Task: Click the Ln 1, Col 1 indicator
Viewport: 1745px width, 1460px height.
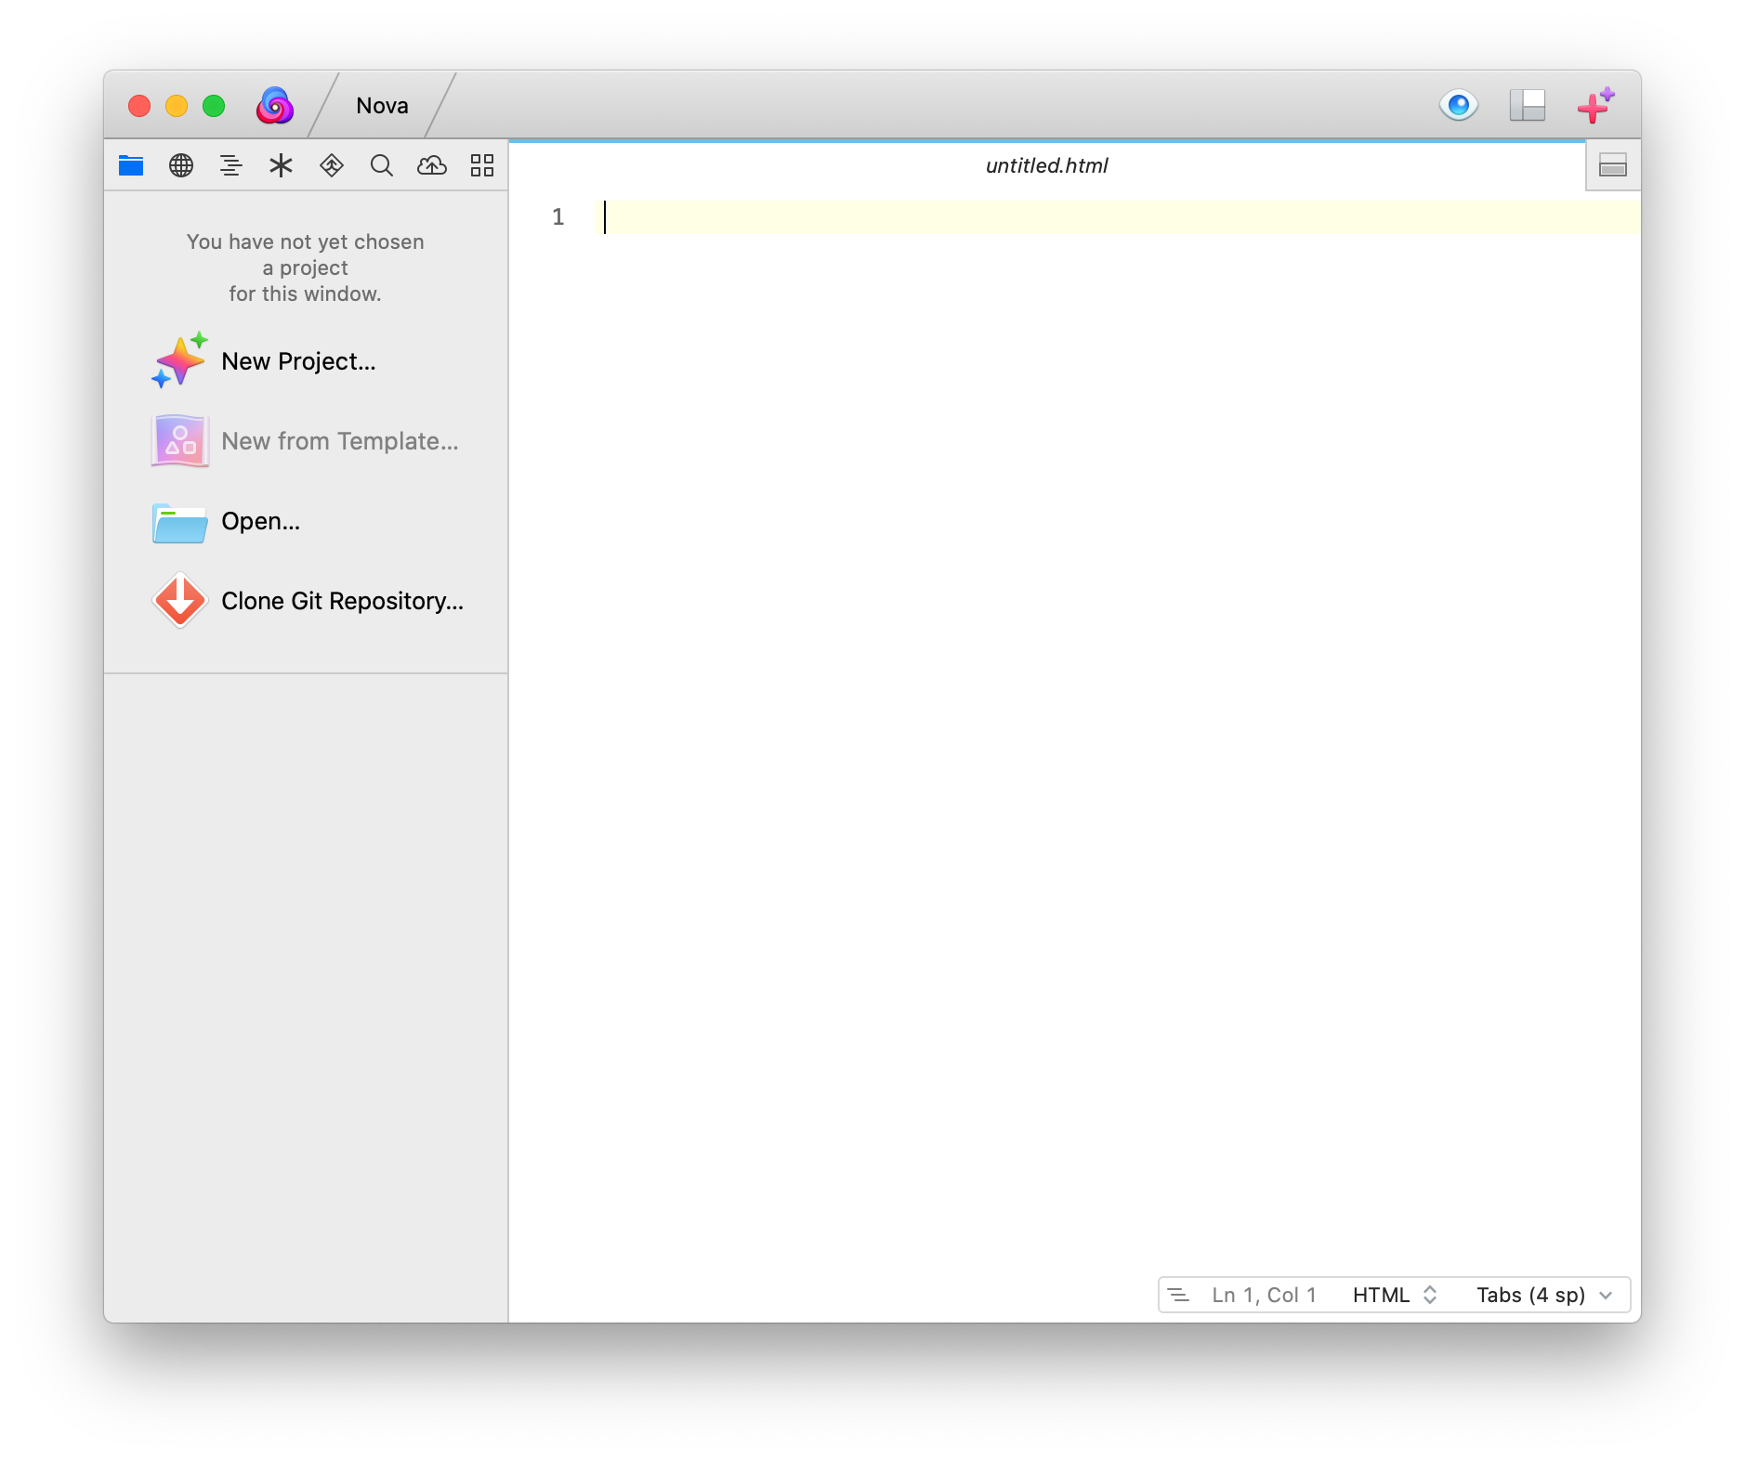Action: [x=1264, y=1295]
